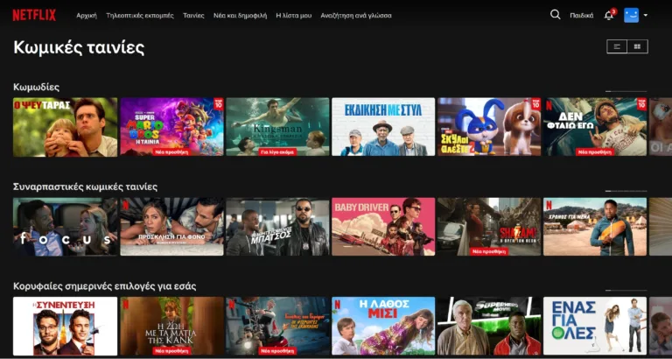Click the blue profile avatar

click(x=631, y=15)
